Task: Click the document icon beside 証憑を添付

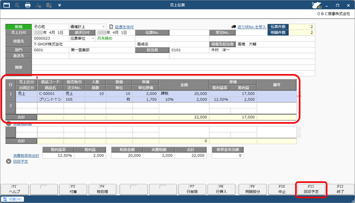Action: click(111, 27)
